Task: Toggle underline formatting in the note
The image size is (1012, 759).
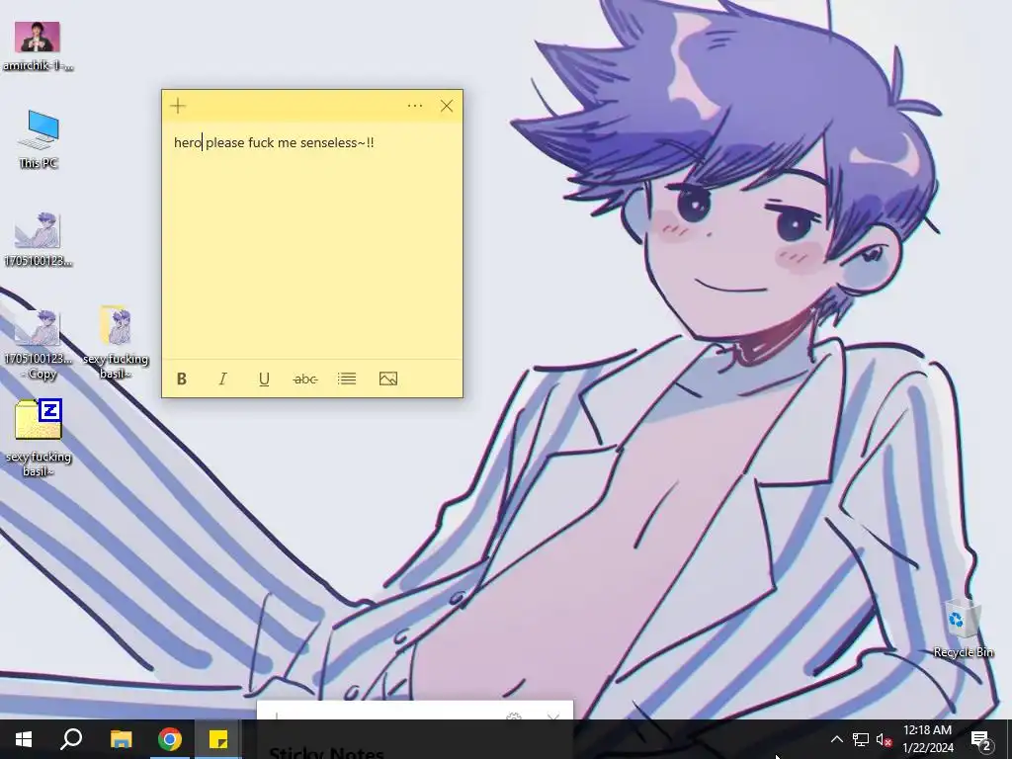Action: (x=264, y=379)
